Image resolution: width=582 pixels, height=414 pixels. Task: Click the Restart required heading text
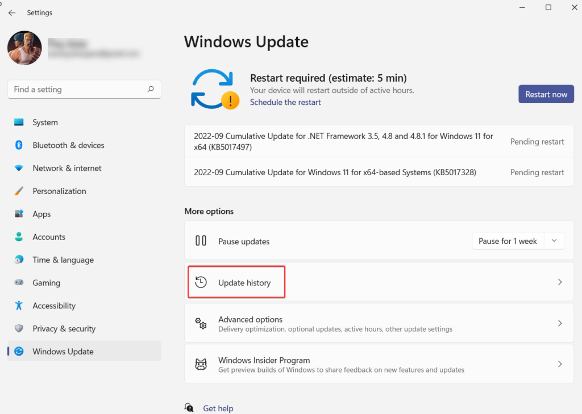click(328, 78)
